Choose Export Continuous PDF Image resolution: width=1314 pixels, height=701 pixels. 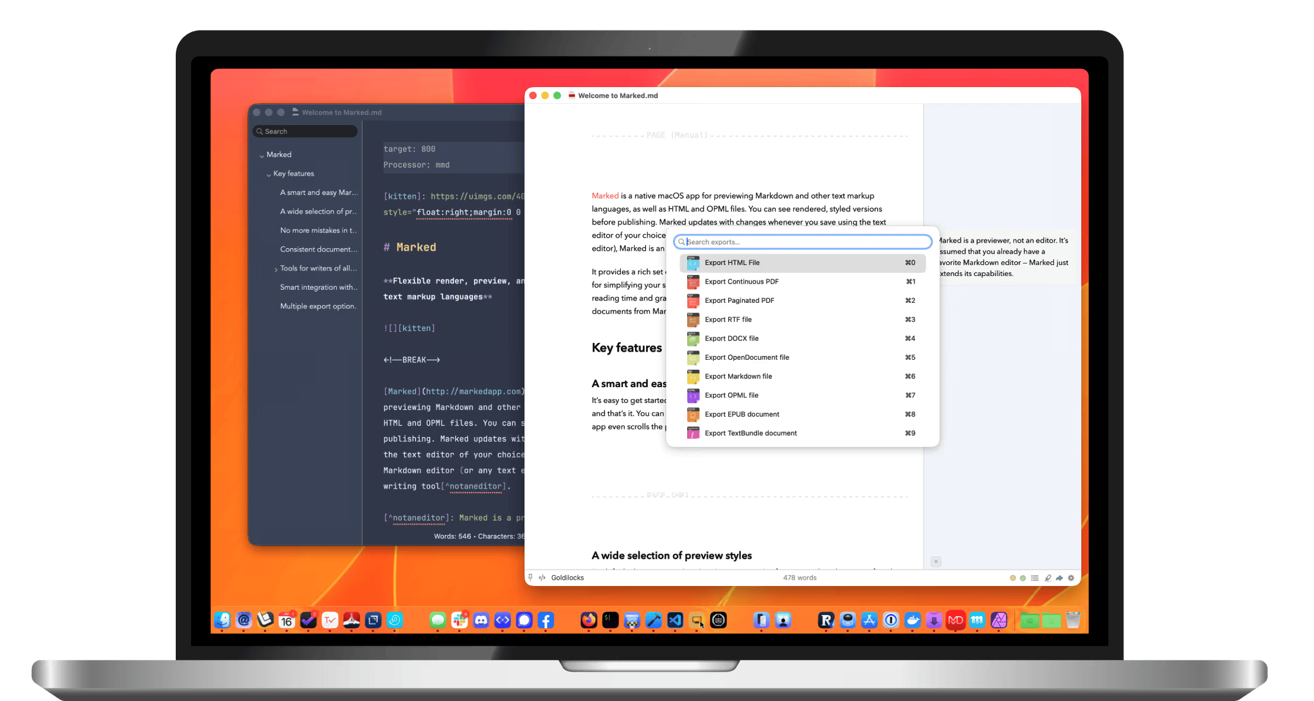click(803, 281)
